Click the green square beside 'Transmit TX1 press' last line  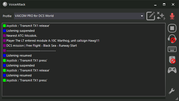tap(4, 80)
